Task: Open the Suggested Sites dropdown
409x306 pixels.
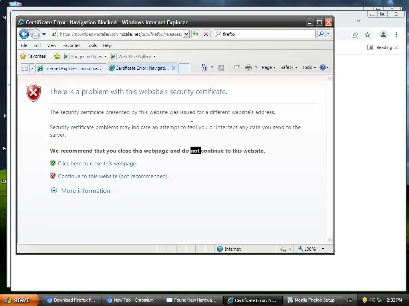Action: coord(85,57)
